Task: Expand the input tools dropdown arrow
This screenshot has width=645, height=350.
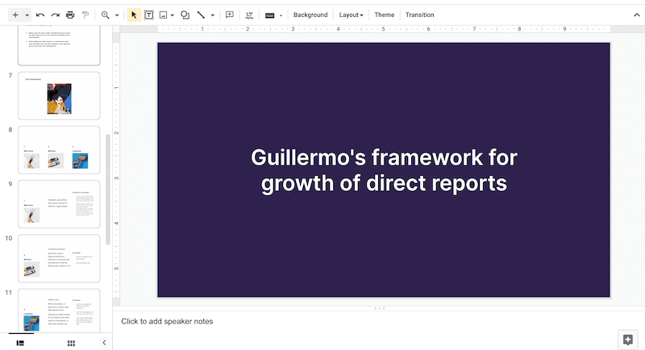Action: tap(281, 15)
